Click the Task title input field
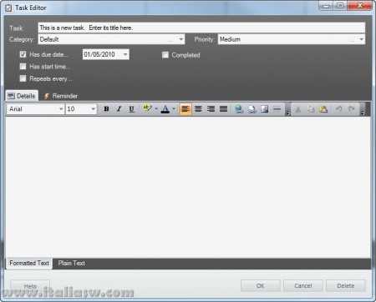Screen dimensions: 376x302 201,28
